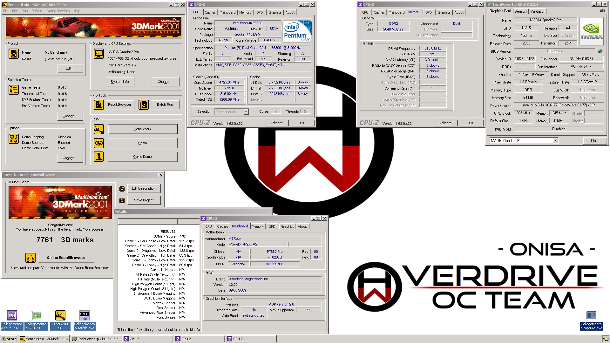
Task: Click the Options settings icon in 3DMark
Action: pyautogui.click(x=13, y=139)
